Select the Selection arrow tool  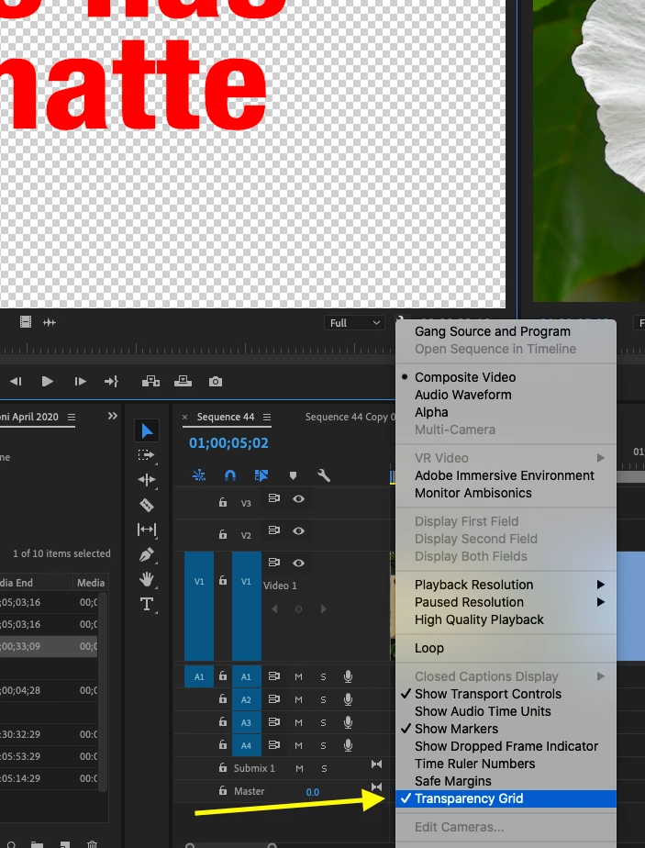coord(147,431)
